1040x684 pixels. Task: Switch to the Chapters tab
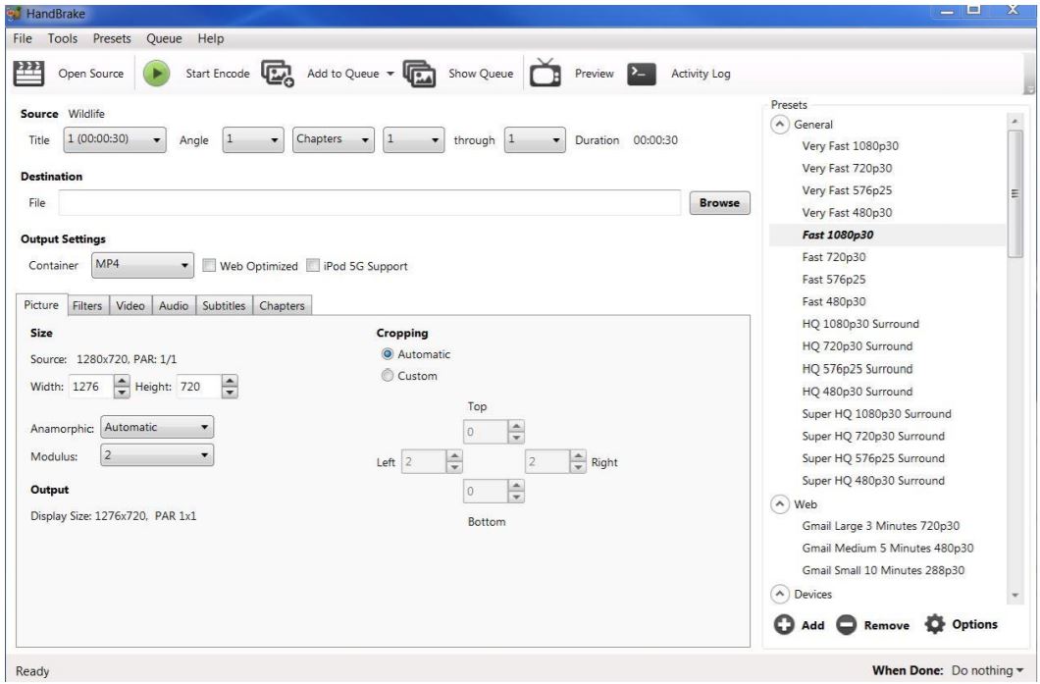282,306
